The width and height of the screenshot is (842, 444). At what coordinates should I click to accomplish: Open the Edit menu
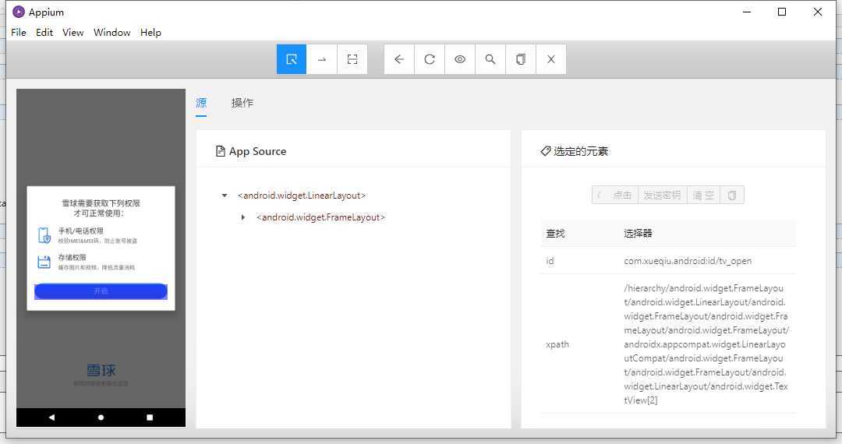(44, 32)
